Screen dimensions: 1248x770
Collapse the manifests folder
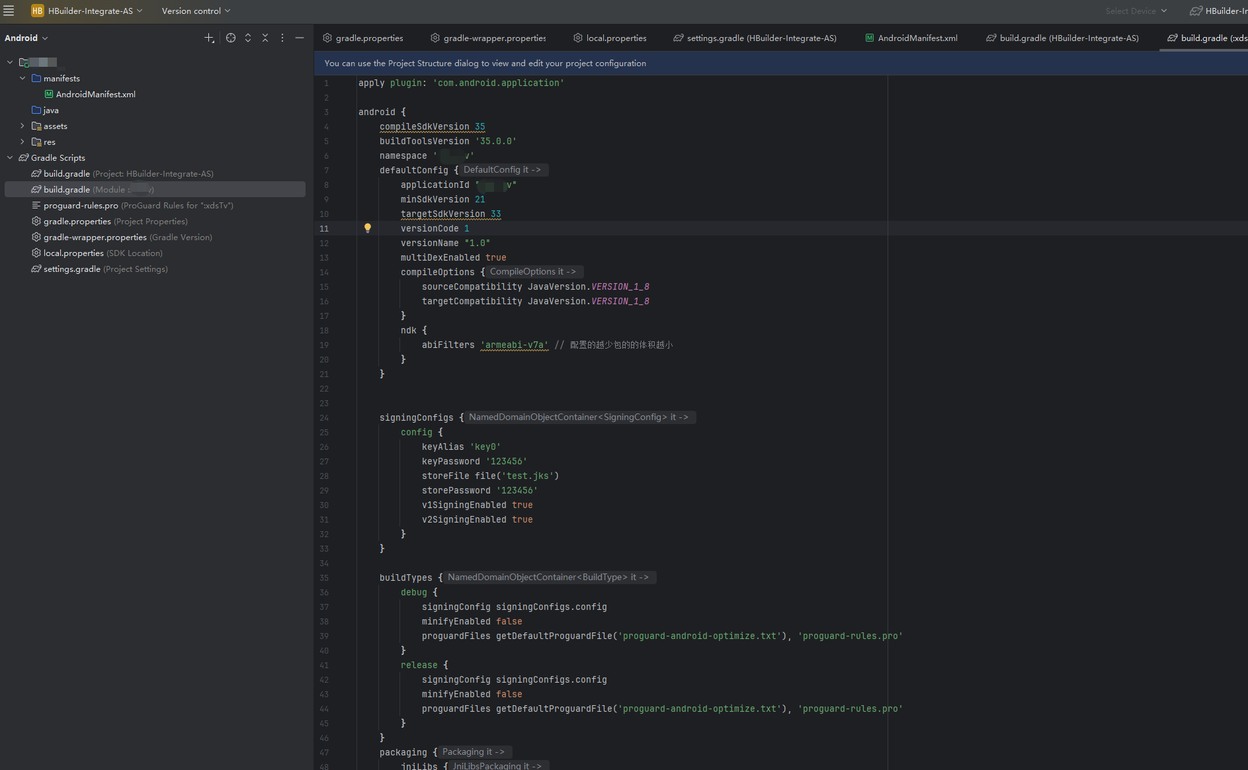point(22,78)
